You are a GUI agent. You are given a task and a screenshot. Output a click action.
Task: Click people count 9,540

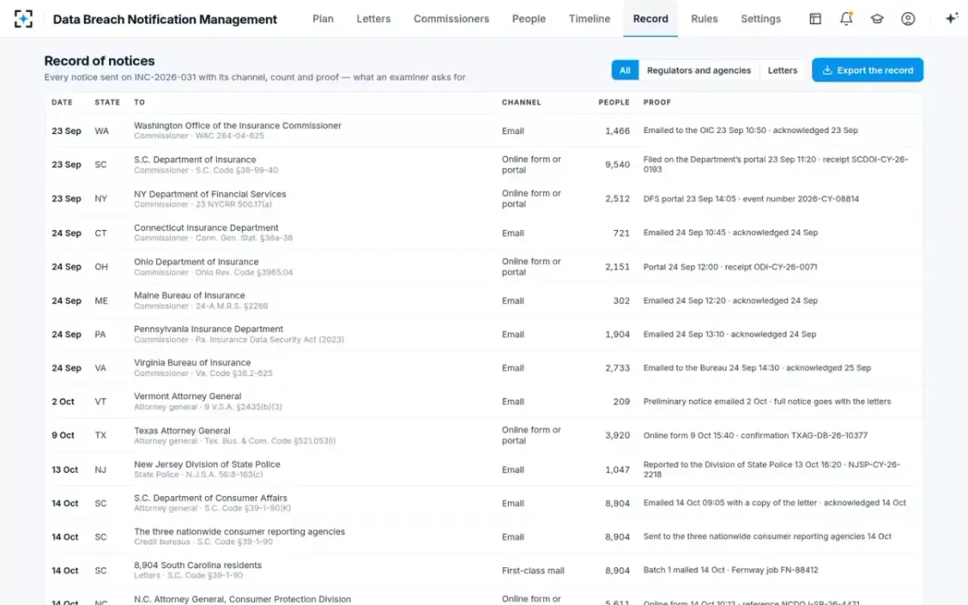[617, 165]
